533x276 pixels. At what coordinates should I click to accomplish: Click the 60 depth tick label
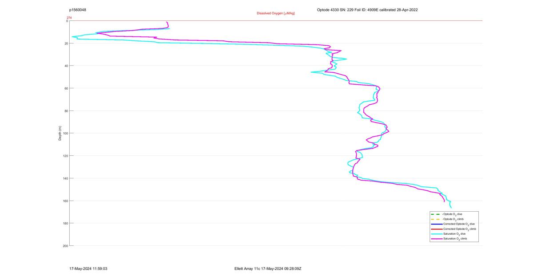click(x=66, y=88)
